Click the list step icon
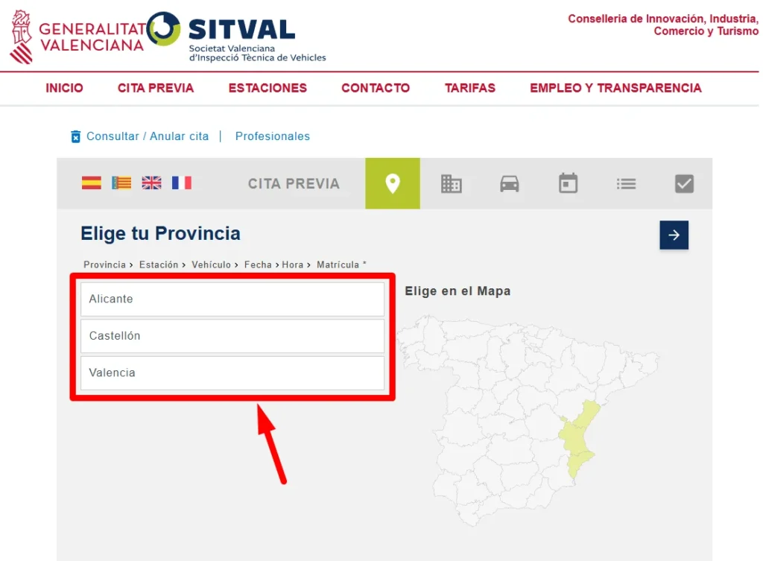763x561 pixels. (x=626, y=183)
